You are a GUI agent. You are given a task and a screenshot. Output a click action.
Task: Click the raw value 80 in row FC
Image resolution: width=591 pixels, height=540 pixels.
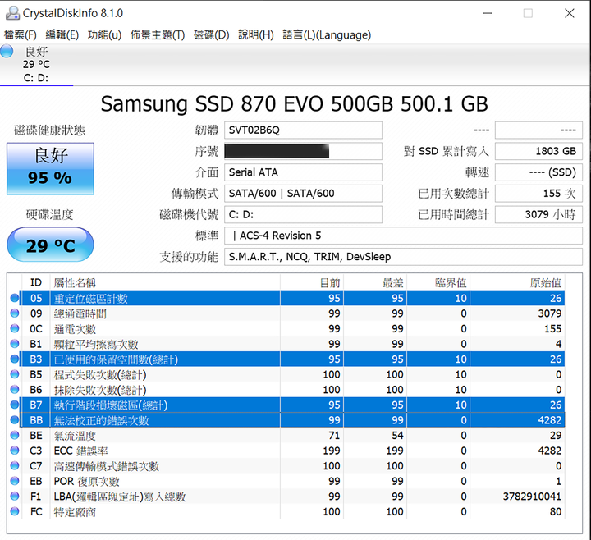point(556,511)
